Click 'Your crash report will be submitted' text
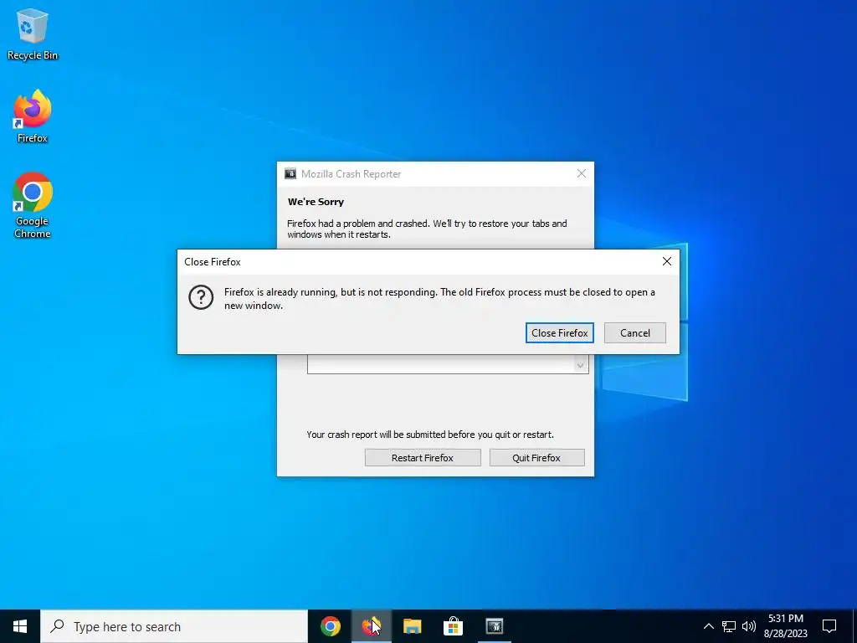857x643 pixels. [429, 435]
